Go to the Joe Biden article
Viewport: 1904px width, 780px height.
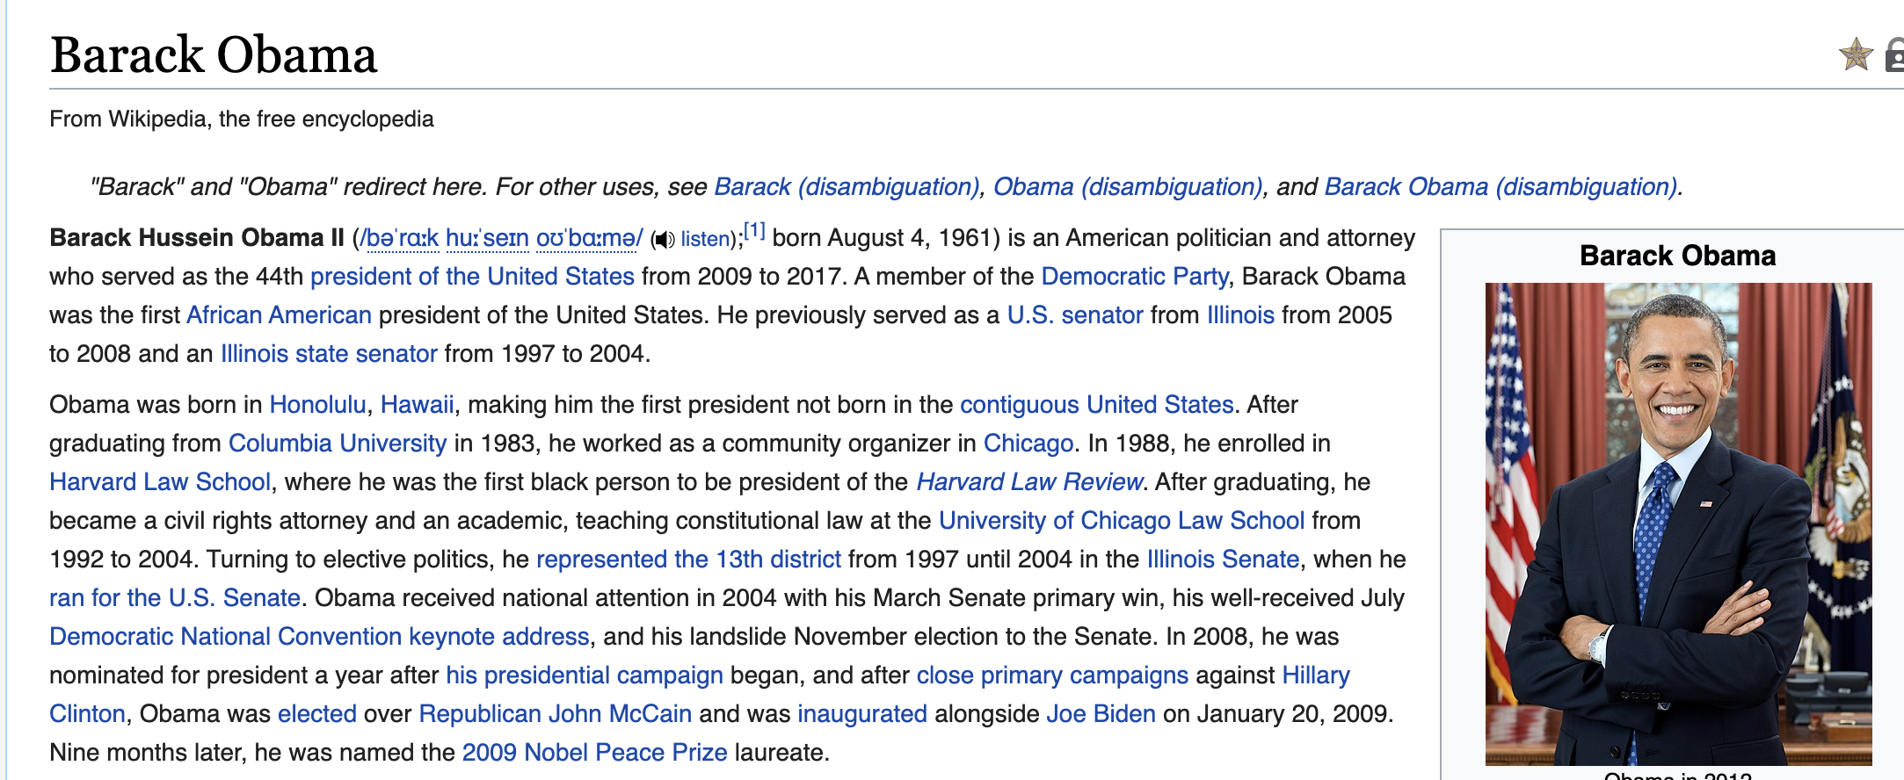pos(1101,714)
